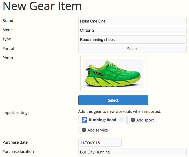Click the running figure sport icon
189x157 pixels.
pos(84,120)
